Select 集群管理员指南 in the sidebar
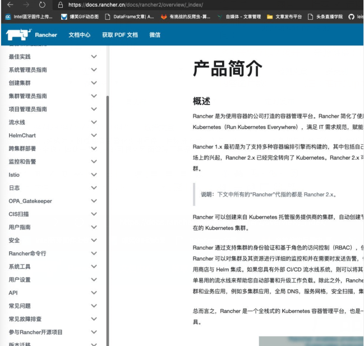The width and height of the screenshot is (364, 346). coord(27,96)
